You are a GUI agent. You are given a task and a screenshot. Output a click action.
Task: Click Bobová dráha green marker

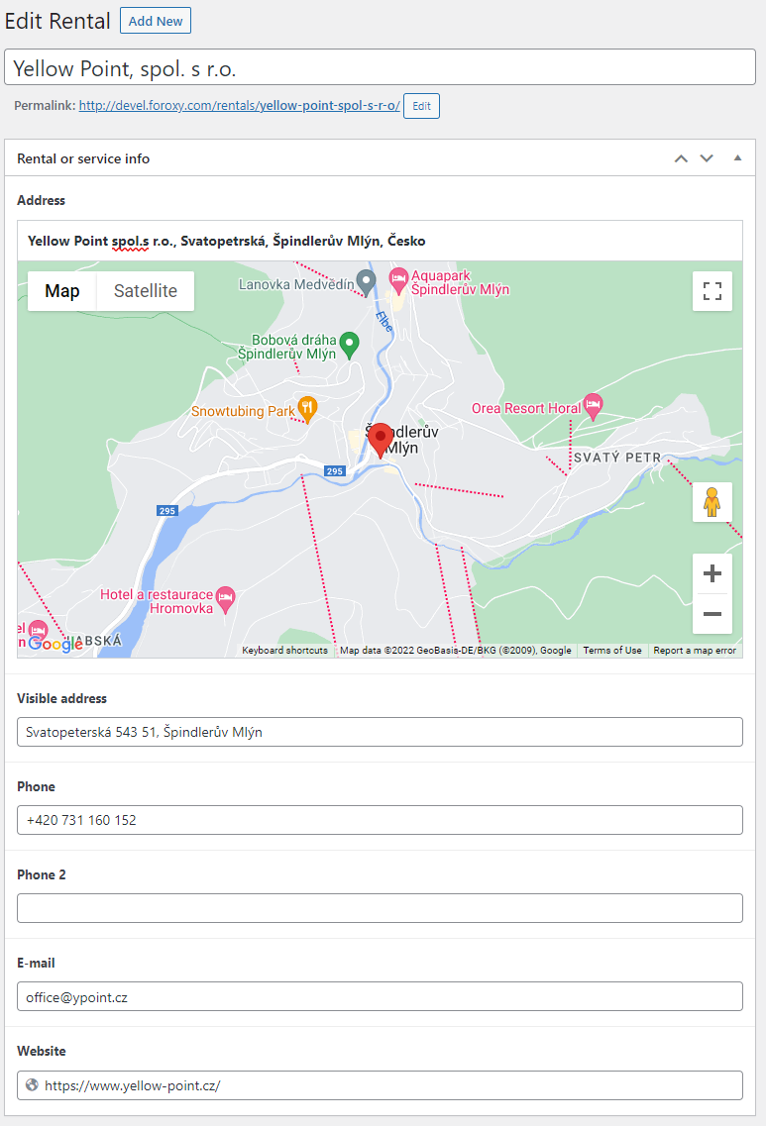349,345
